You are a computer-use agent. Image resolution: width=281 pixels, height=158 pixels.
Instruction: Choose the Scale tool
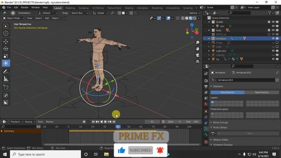(x=6, y=56)
